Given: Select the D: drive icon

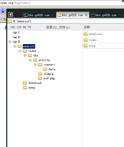Looking at the screenshot, I should pos(15,37).
